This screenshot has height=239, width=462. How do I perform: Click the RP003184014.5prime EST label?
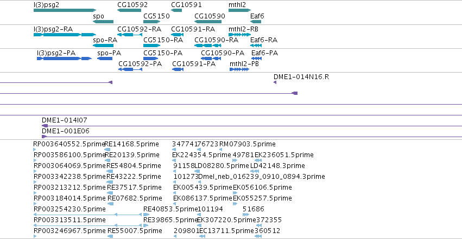(x=69, y=198)
